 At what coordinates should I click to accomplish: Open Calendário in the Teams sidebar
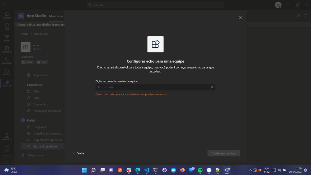[7, 49]
